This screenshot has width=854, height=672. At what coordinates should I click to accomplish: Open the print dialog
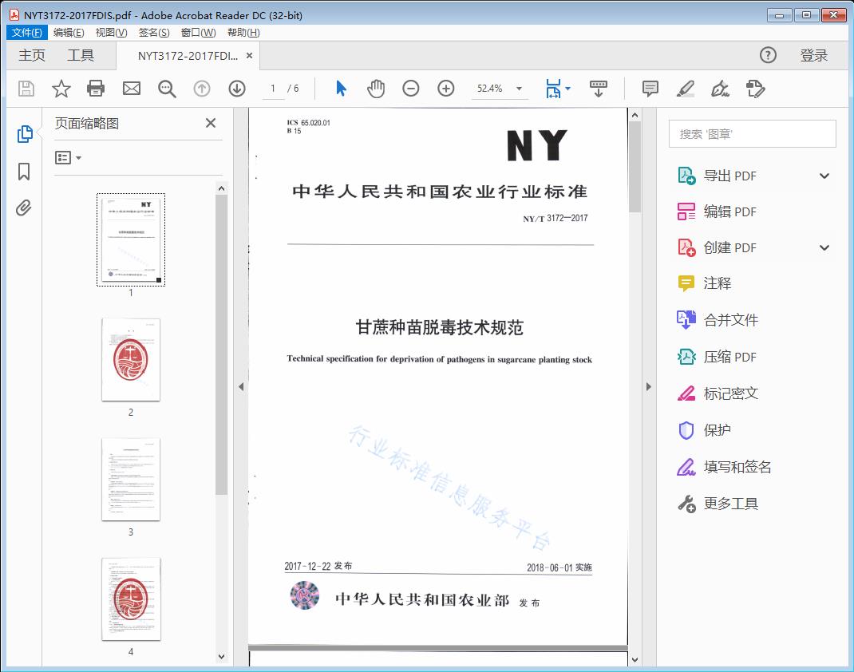click(x=96, y=89)
